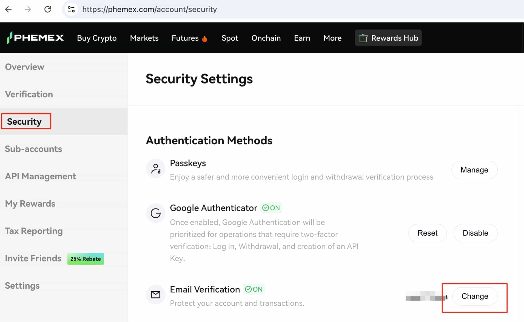Click the Futures flame icon

pos(204,39)
